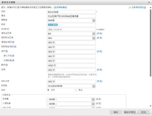
Task: Remove the any tag in destination address field
Action: [54, 47]
